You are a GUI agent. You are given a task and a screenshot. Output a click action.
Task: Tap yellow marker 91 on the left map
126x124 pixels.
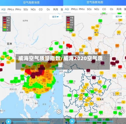click(x=8, y=58)
